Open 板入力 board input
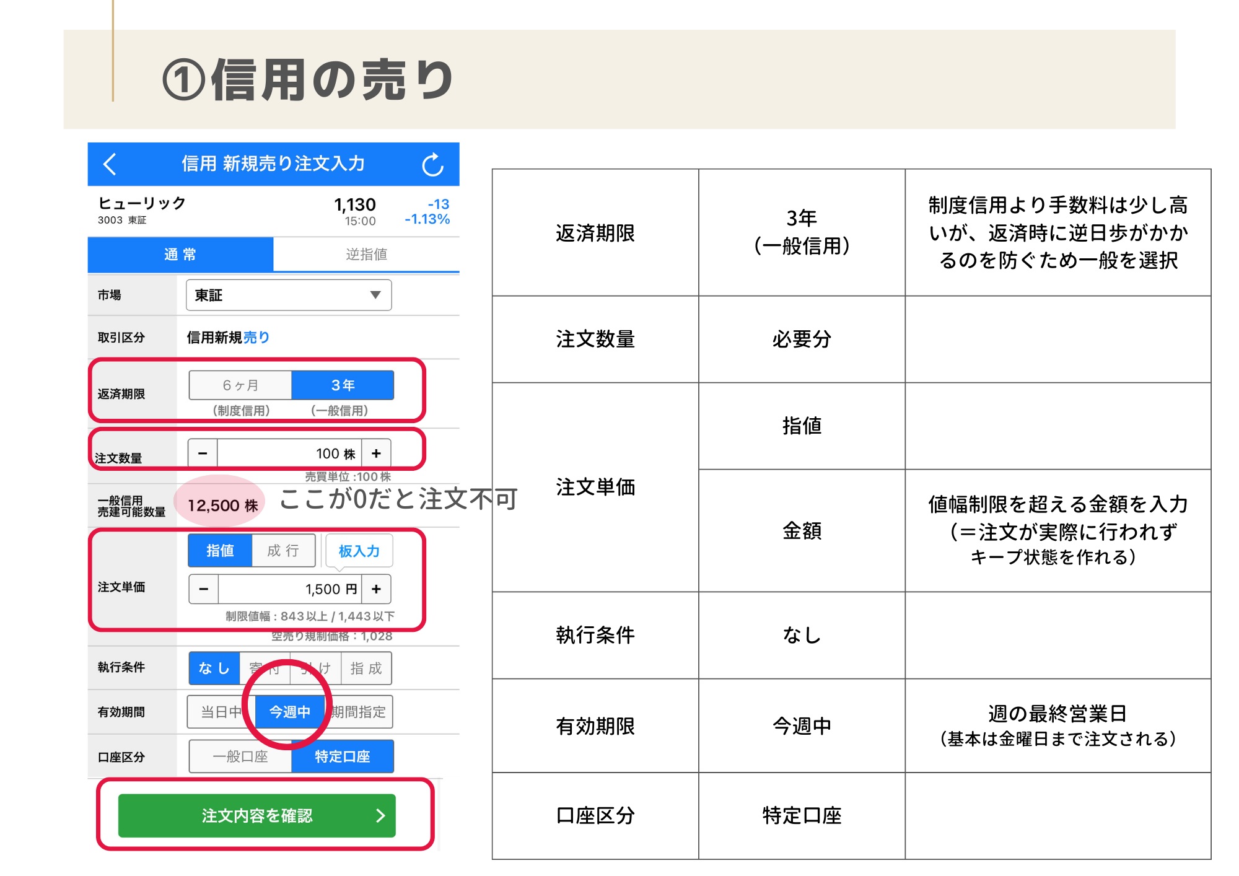1239x876 pixels. [359, 551]
